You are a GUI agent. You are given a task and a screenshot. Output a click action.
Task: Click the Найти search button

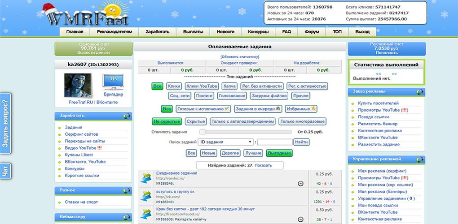point(301,142)
